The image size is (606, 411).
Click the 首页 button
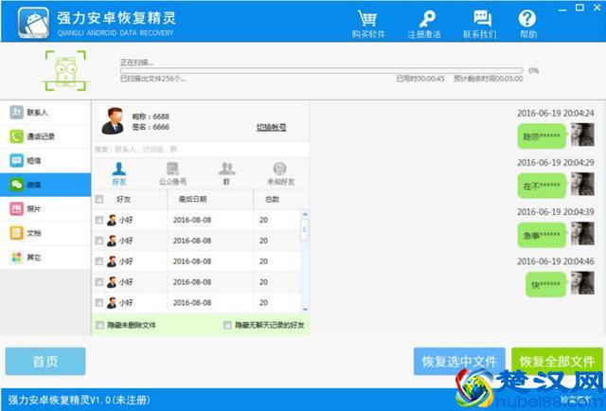[45, 362]
